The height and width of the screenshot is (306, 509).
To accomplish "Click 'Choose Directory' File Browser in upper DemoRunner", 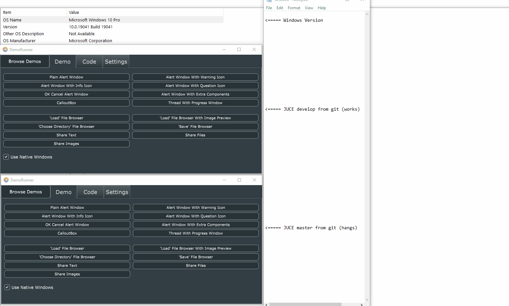I will pyautogui.click(x=66, y=126).
